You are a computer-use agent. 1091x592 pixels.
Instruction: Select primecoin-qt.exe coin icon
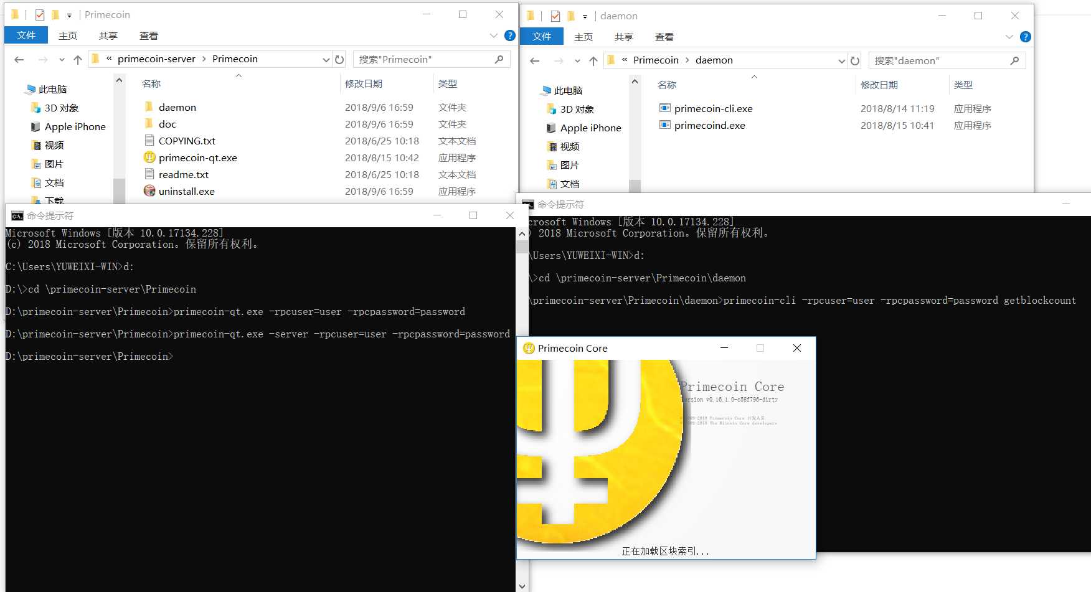pyautogui.click(x=149, y=157)
